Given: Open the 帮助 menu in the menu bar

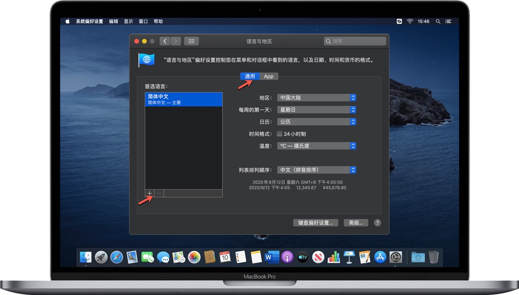Looking at the screenshot, I should click(x=158, y=21).
